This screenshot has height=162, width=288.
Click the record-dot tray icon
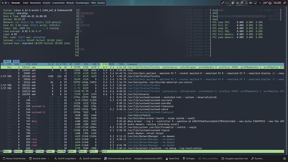coord(237,3)
